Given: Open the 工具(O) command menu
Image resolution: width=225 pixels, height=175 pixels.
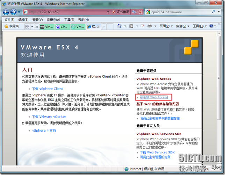Looking at the screenshot, I should click(x=199, y=26).
